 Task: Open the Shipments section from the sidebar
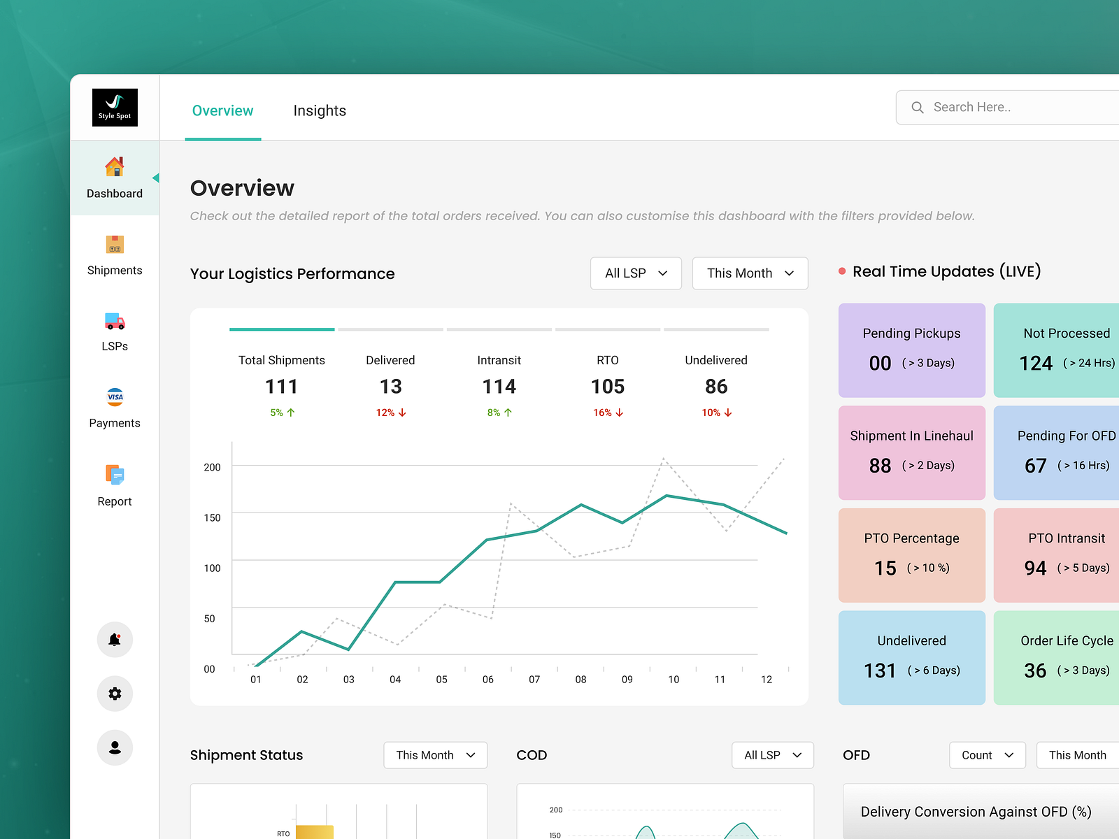pos(114,255)
